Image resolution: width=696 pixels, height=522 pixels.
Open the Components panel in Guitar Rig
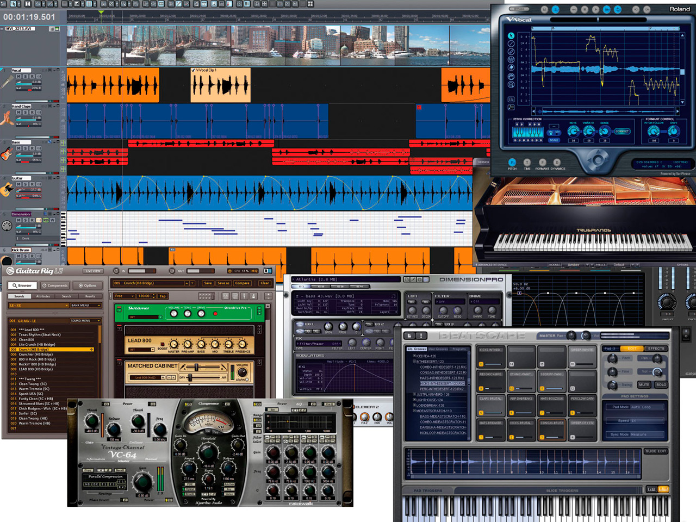point(55,285)
